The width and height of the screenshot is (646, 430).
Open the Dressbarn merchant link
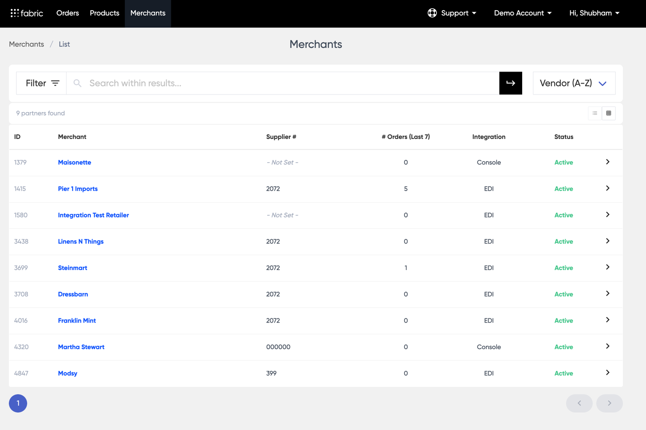pyautogui.click(x=73, y=294)
